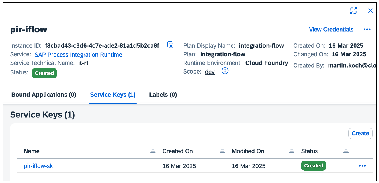Select the Service Keys tab
The height and width of the screenshot is (183, 379).
113,95
